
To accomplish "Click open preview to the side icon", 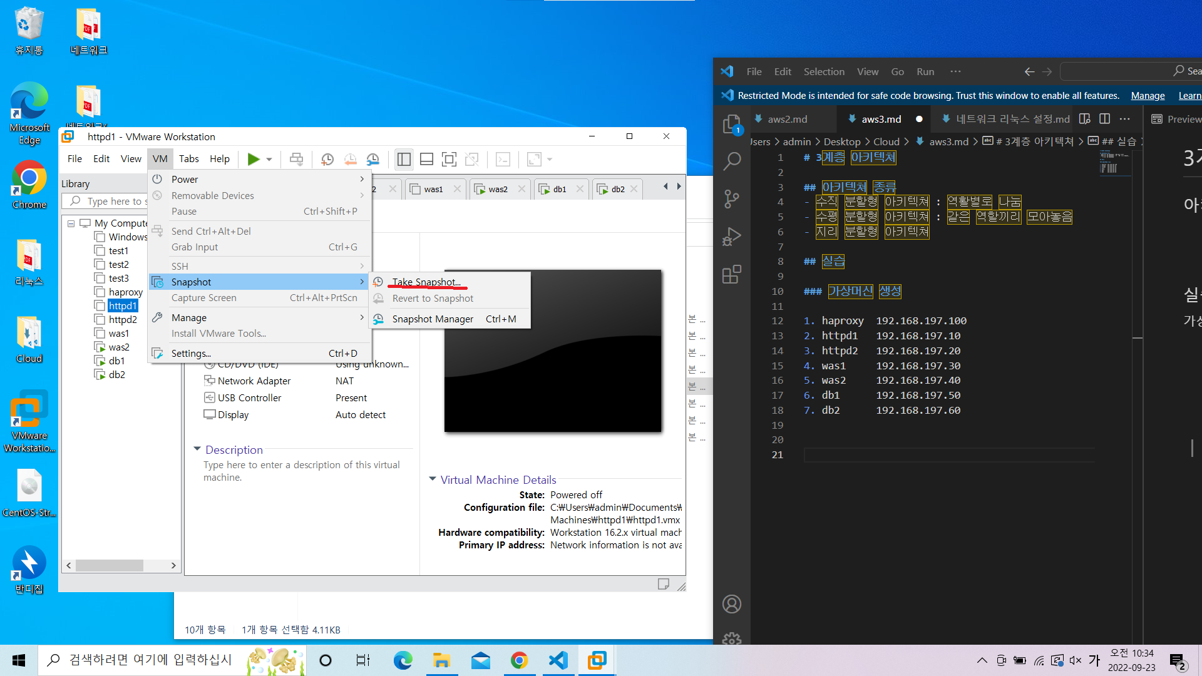I will tap(1085, 119).
